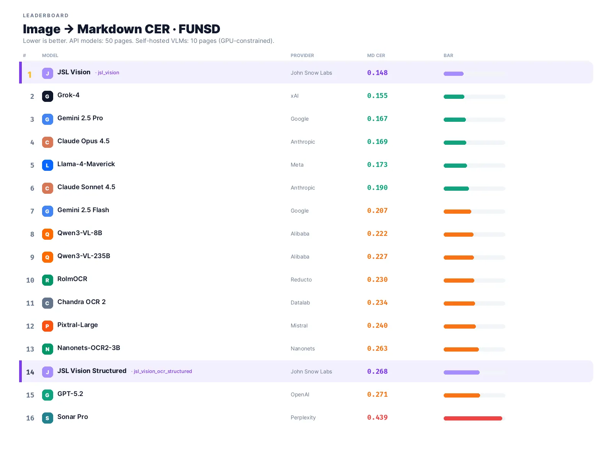
Task: Click the 0.169 score value
Action: (x=378, y=142)
